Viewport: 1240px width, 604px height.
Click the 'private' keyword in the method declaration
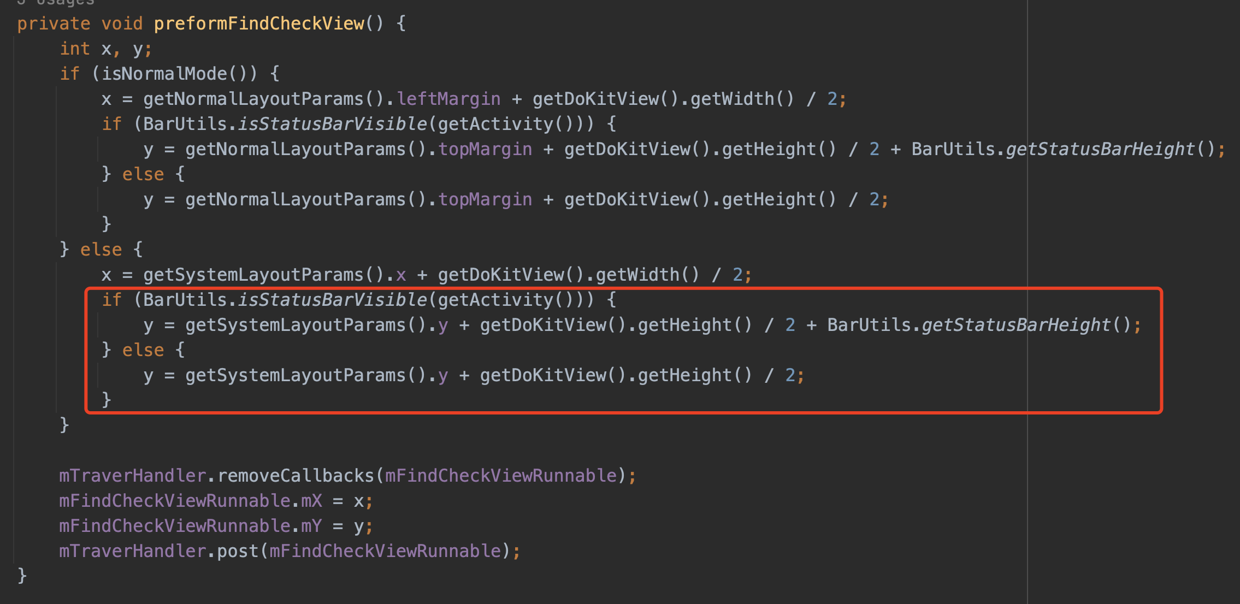(54, 23)
